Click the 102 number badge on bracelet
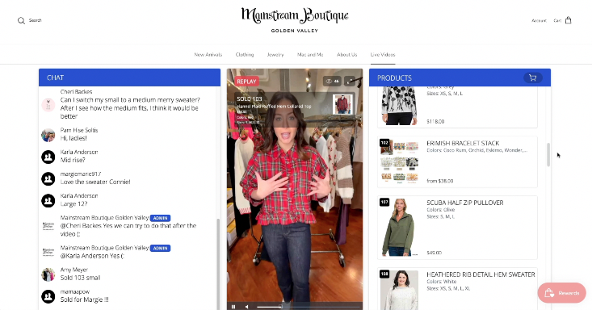The width and height of the screenshot is (592, 310). coord(384,143)
